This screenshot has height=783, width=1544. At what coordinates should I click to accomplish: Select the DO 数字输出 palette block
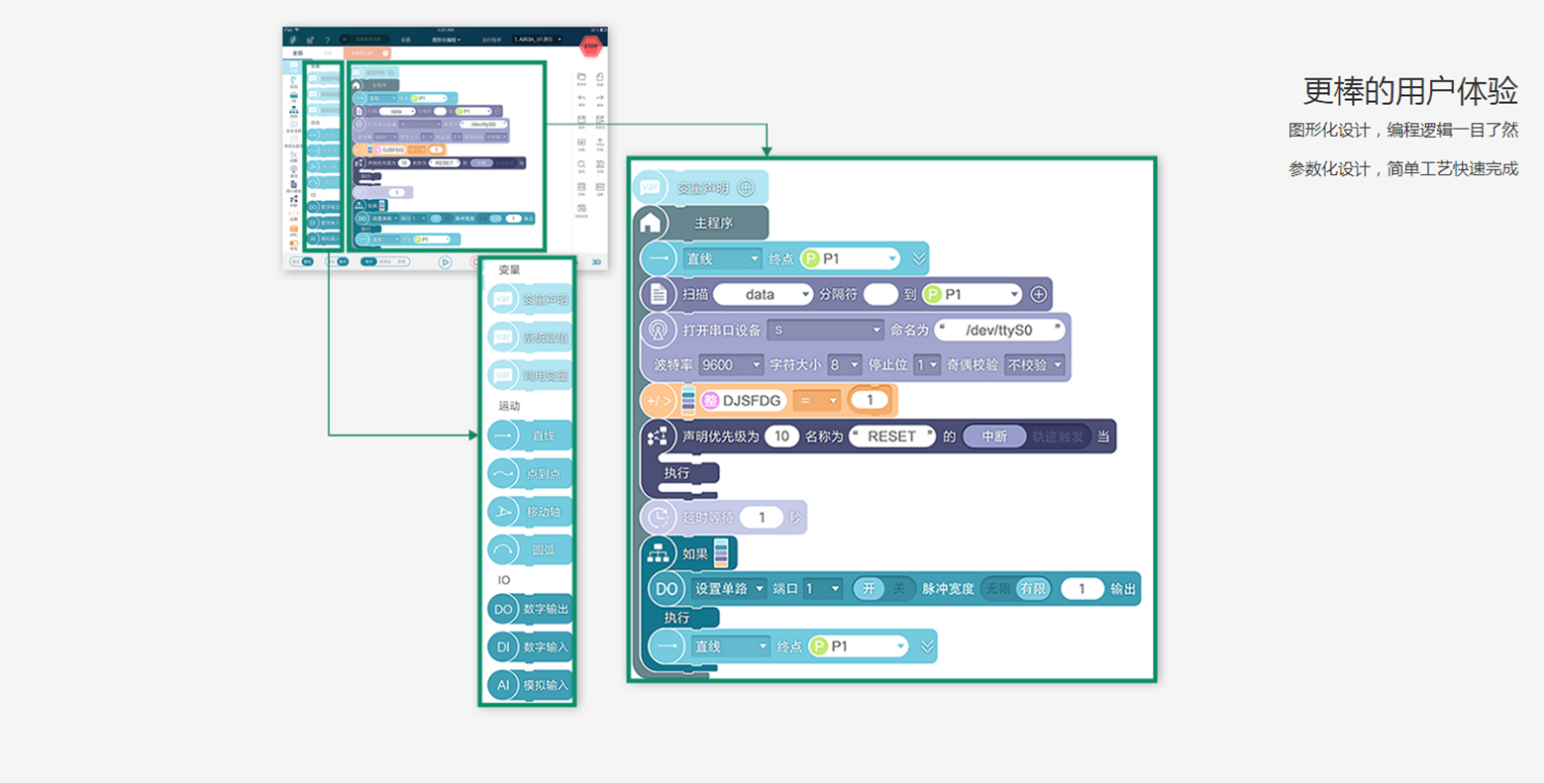tap(529, 609)
